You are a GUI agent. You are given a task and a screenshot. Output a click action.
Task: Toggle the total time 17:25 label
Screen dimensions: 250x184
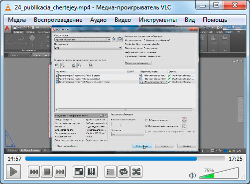[236, 159]
